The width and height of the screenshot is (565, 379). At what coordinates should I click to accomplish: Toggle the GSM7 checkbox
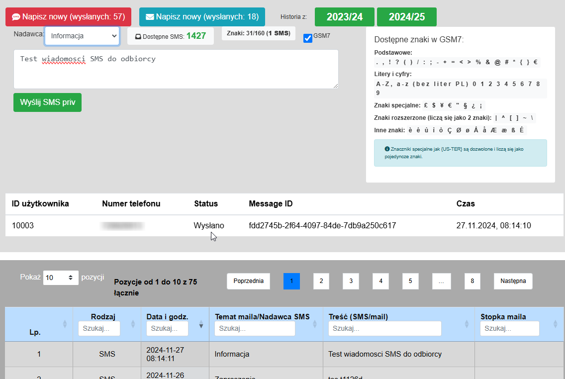pyautogui.click(x=308, y=38)
